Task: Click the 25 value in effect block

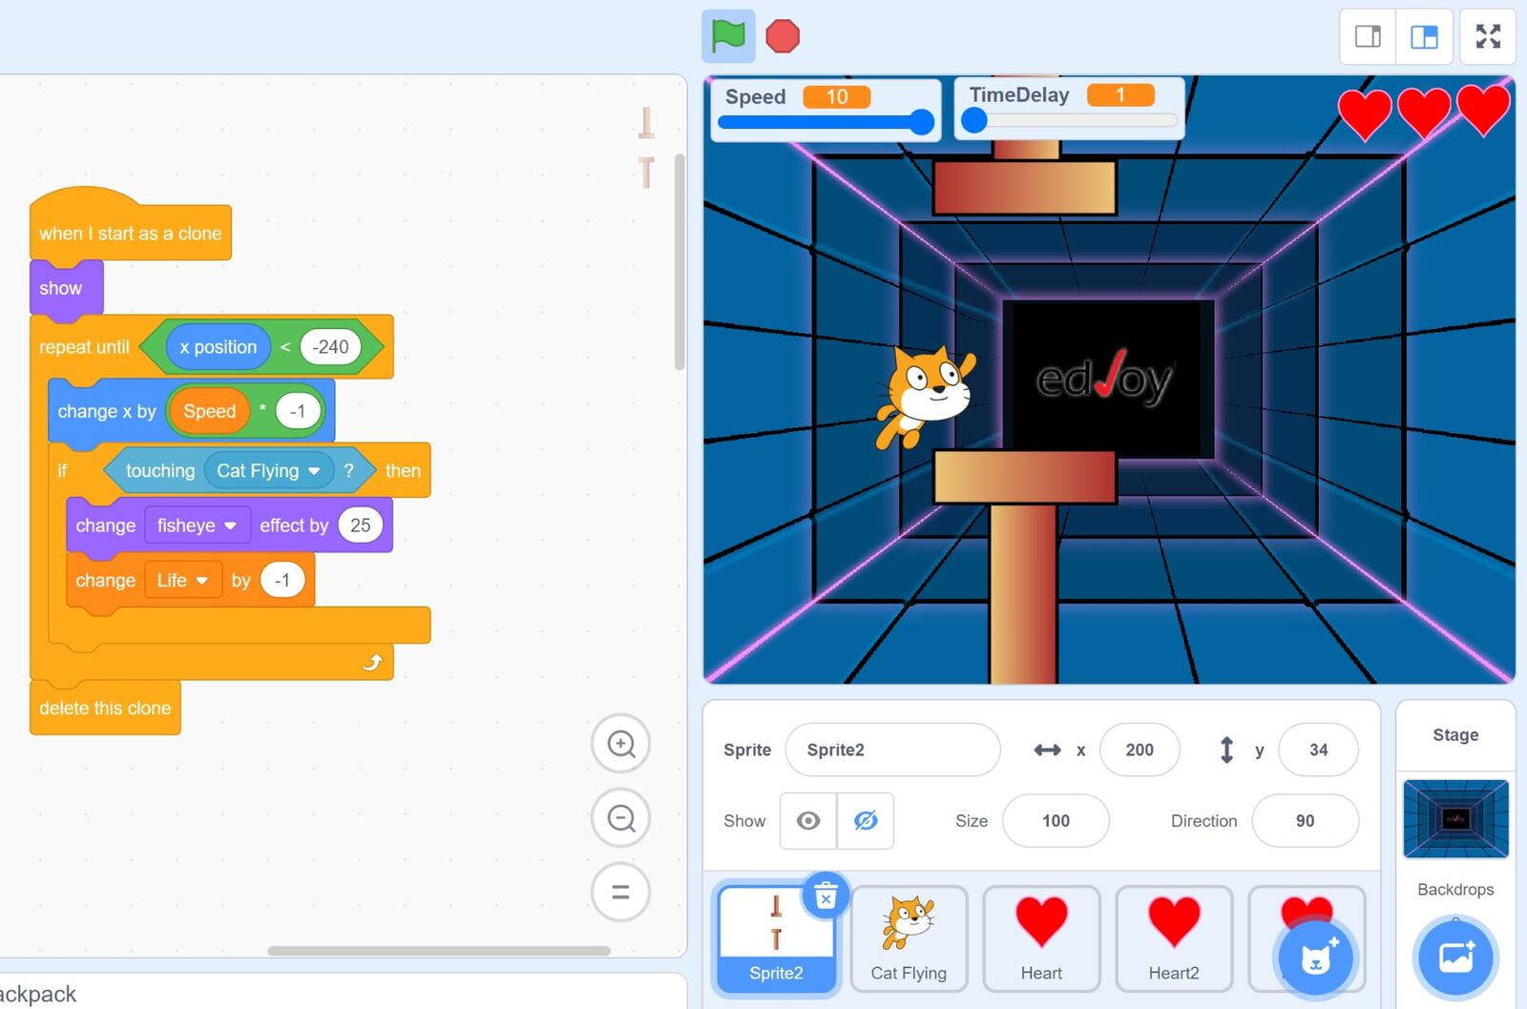Action: coord(360,525)
